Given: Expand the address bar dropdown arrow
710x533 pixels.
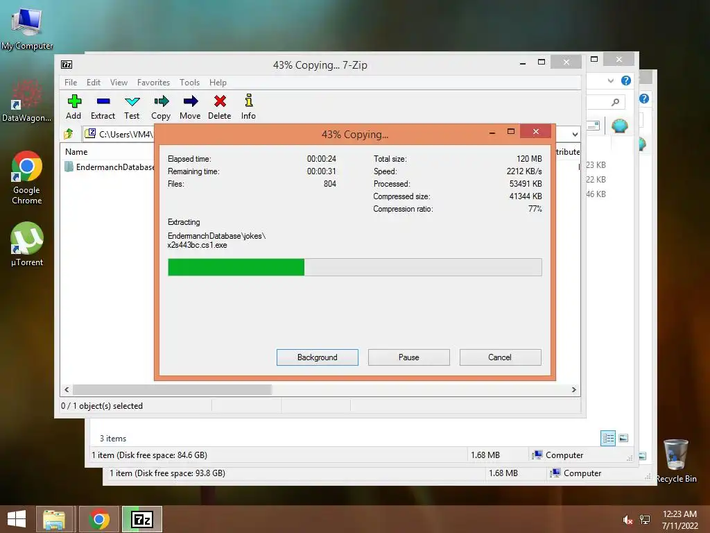Looking at the screenshot, I should pos(575,134).
